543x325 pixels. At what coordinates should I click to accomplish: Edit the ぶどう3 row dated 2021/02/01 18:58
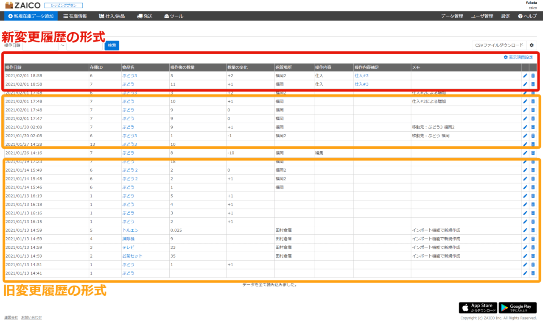click(525, 76)
